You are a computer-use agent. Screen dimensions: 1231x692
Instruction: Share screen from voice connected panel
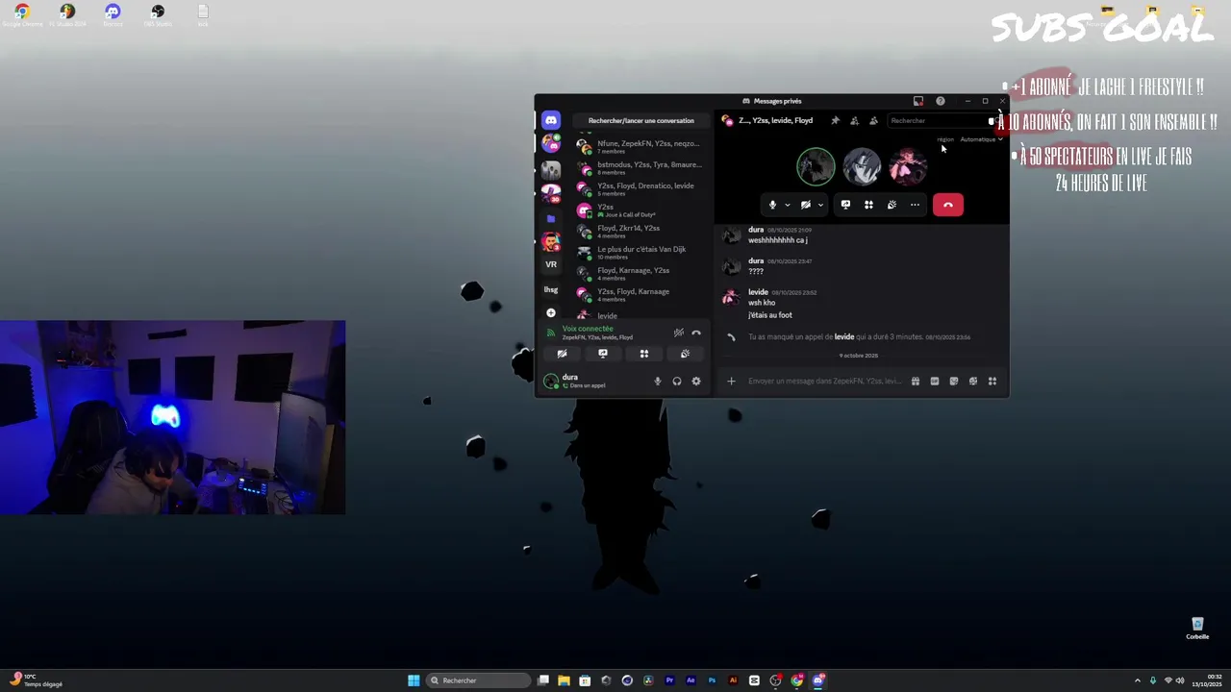click(603, 354)
